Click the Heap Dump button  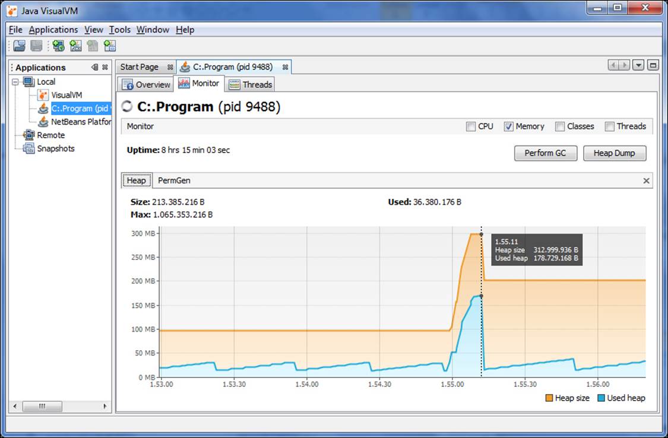pos(615,153)
